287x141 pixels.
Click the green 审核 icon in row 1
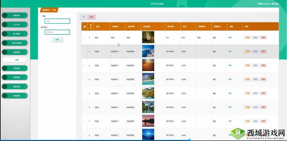(x=230, y=38)
